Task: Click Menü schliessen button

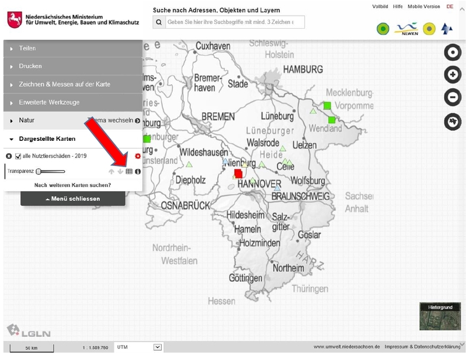Action: click(72, 199)
